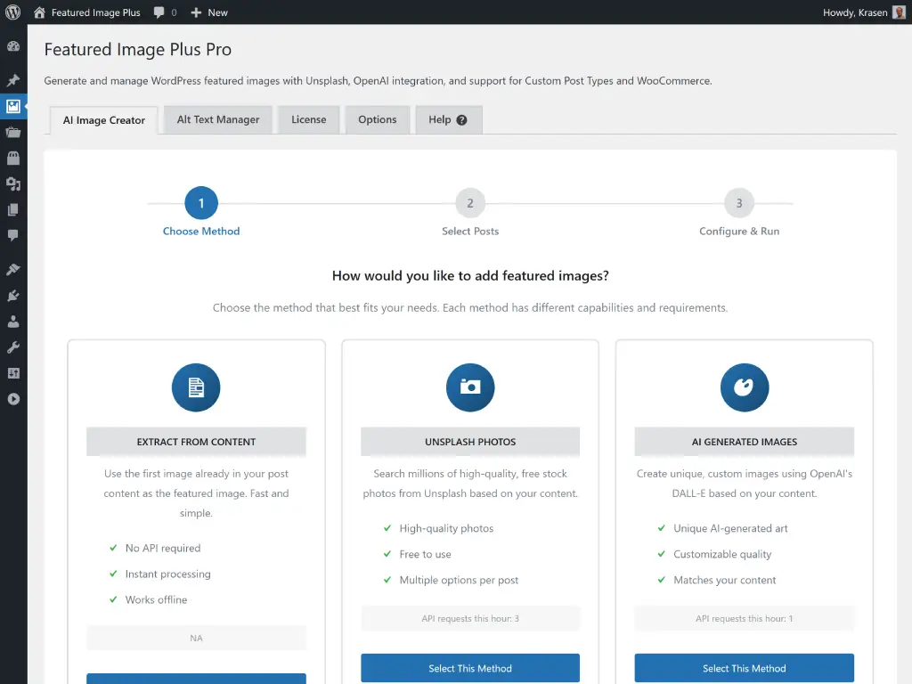Expand the New menu in the admin bar
The height and width of the screenshot is (684, 912).
coord(209,12)
